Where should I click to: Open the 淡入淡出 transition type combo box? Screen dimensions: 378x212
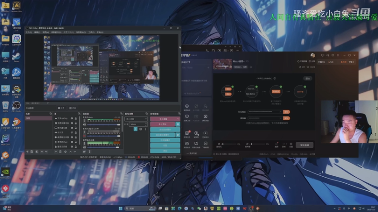coord(136,119)
